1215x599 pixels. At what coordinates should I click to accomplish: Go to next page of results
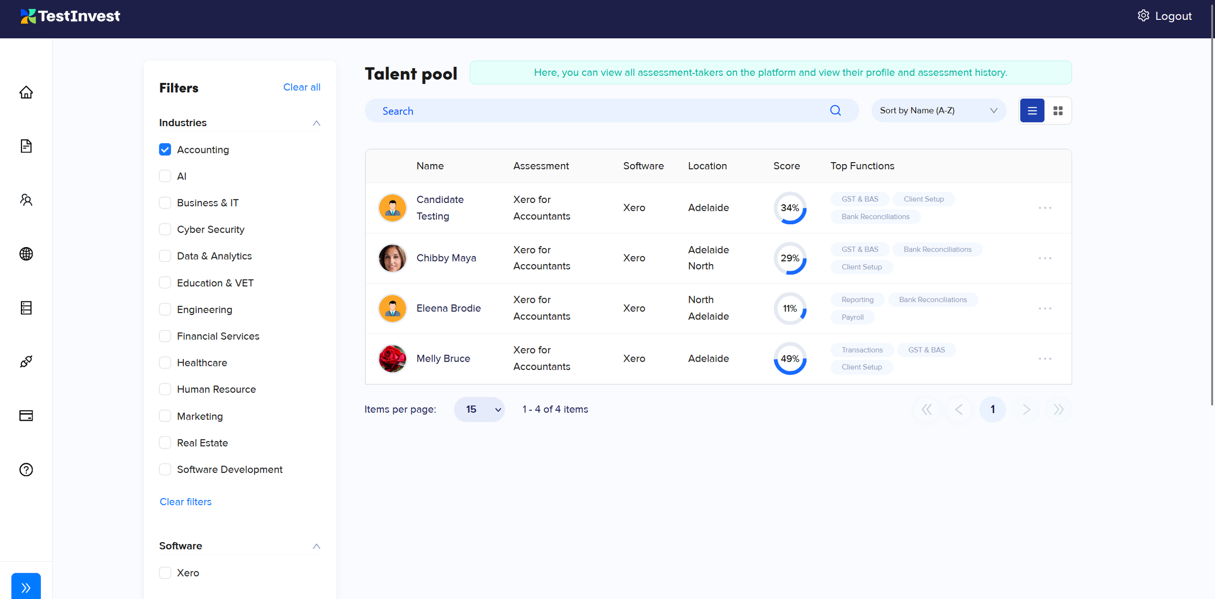click(x=1026, y=409)
